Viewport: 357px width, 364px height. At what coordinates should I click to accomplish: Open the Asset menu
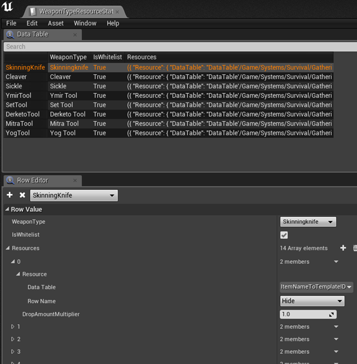56,23
